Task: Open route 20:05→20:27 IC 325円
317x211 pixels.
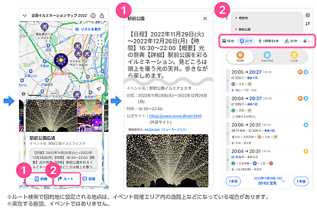Action: 267,81
